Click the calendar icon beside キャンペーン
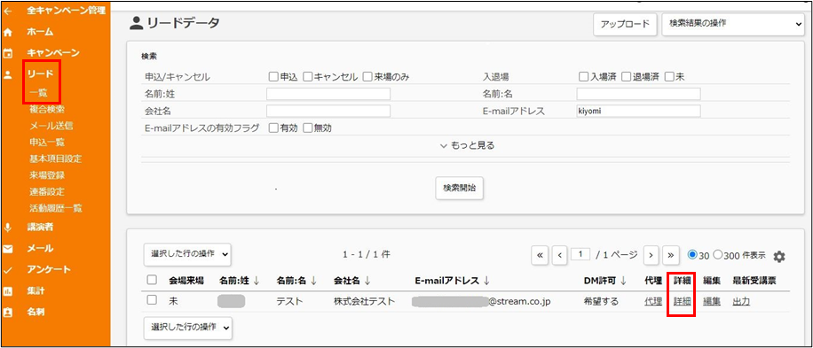813x348 pixels. [x=7, y=53]
